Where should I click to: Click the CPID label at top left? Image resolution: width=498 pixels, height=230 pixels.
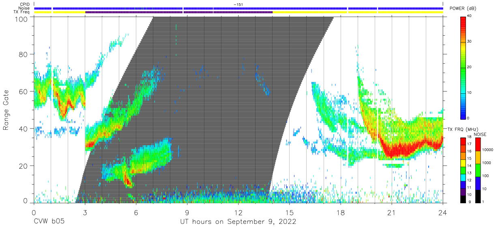25,4
